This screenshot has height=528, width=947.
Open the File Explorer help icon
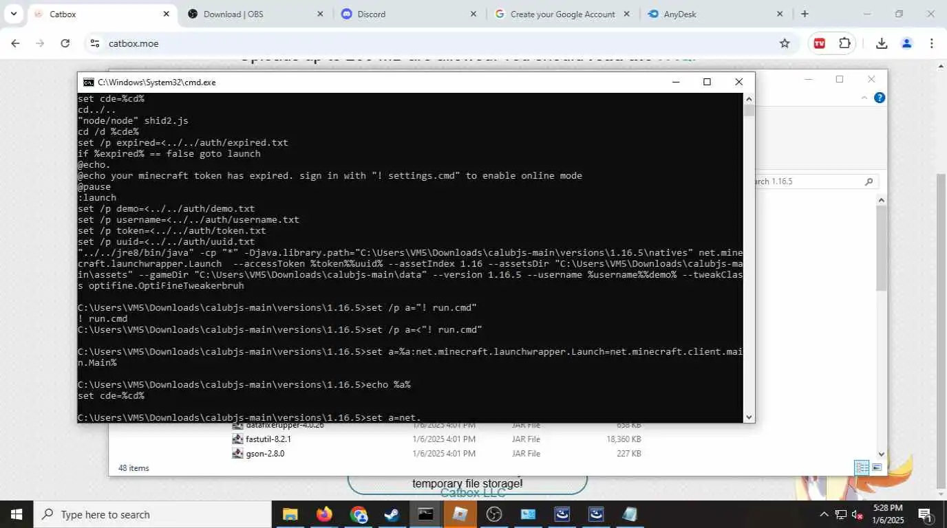pos(879,98)
